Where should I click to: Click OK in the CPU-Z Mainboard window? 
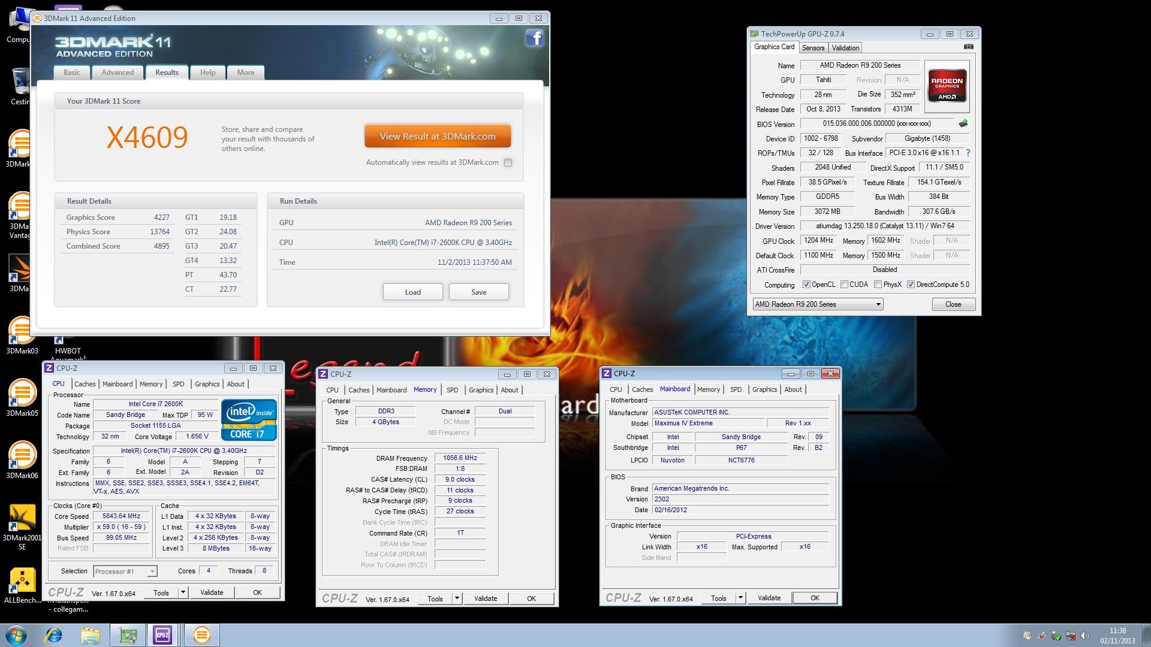click(x=815, y=598)
